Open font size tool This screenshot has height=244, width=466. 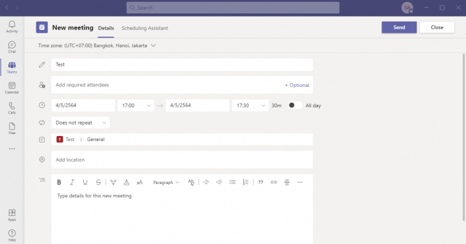(140, 182)
